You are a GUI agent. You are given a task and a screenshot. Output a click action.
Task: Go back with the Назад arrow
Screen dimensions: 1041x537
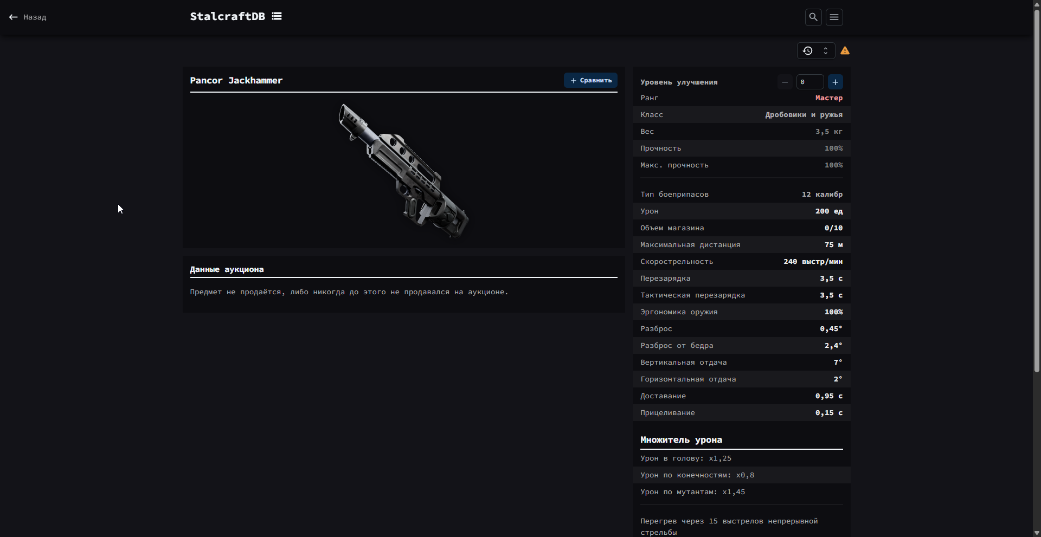(28, 17)
